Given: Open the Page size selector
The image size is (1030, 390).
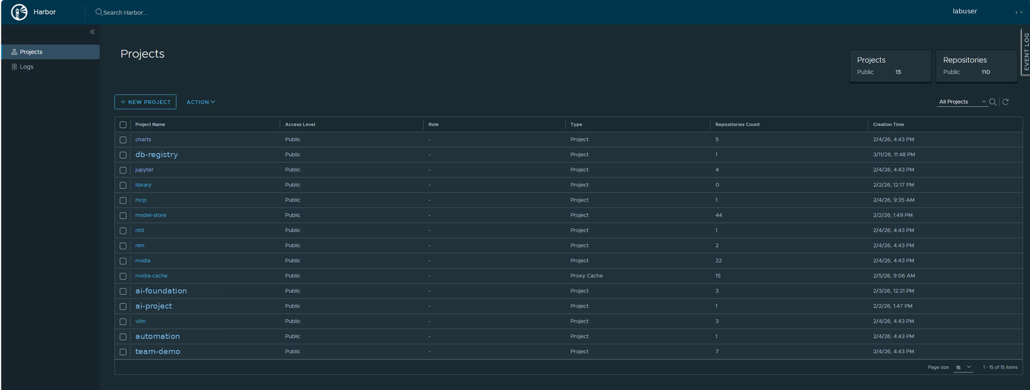Looking at the screenshot, I should click(x=963, y=368).
